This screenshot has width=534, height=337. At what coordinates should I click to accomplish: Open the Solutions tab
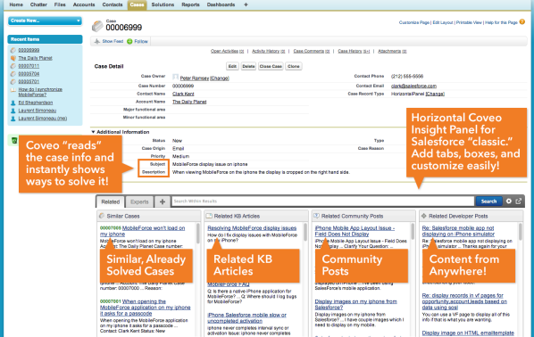[163, 4]
